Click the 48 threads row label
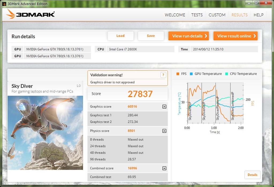 click(98, 153)
